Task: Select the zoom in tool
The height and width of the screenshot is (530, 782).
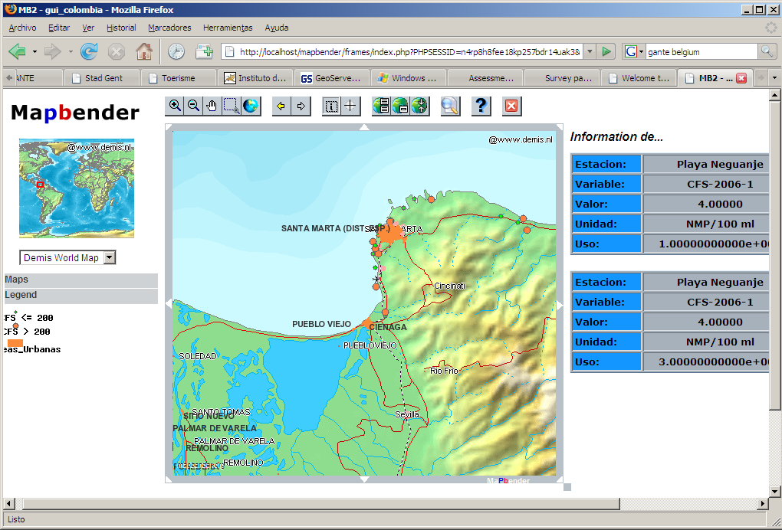Action: 175,106
